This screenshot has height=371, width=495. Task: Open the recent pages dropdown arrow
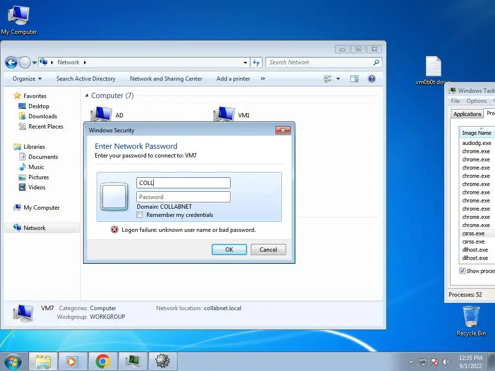(x=34, y=63)
